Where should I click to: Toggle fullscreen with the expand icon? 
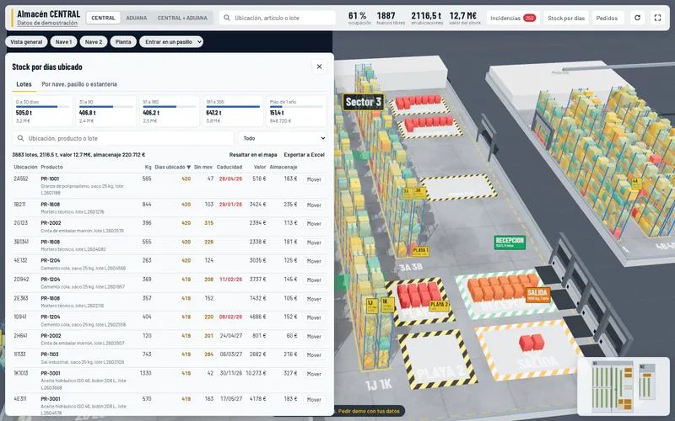(x=657, y=18)
